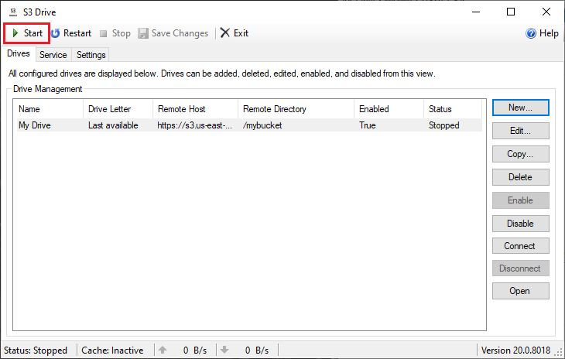
Task: Open Help via the question mark icon
Action: point(531,33)
